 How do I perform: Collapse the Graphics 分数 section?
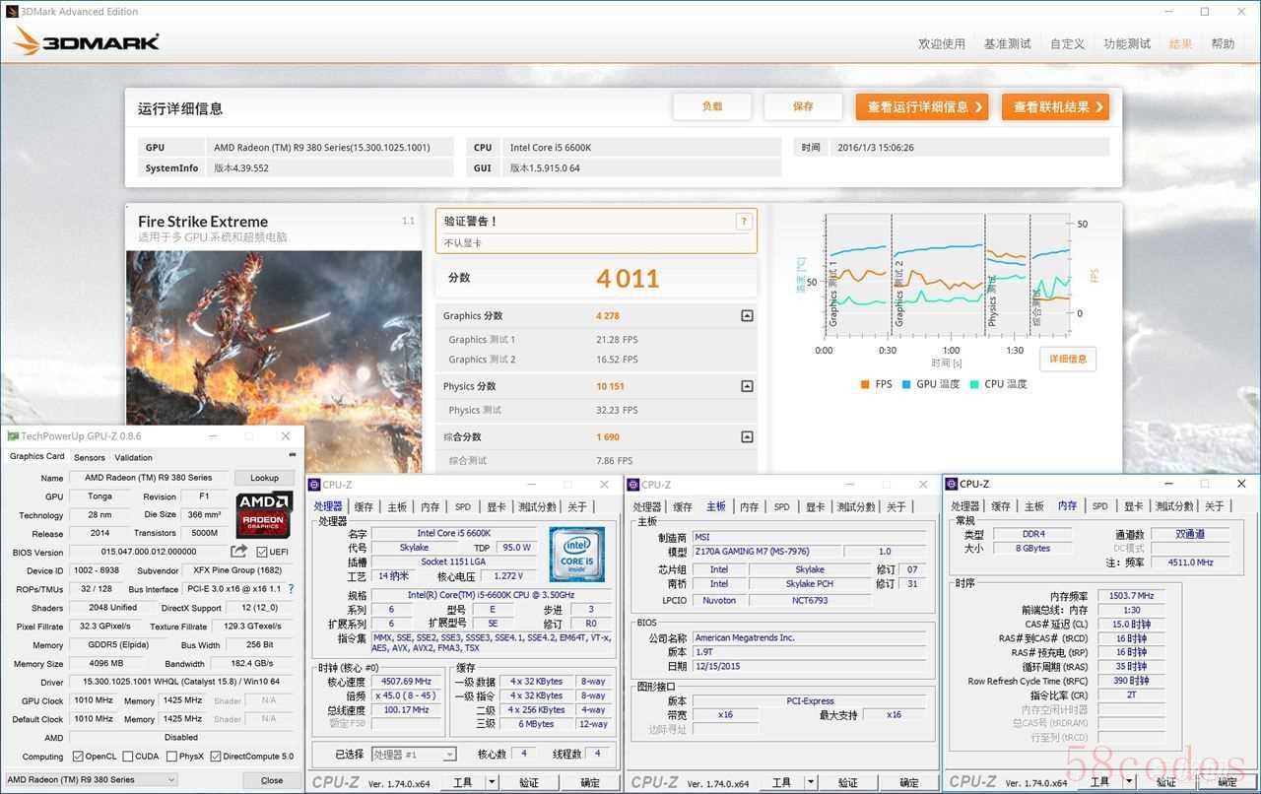click(x=747, y=316)
